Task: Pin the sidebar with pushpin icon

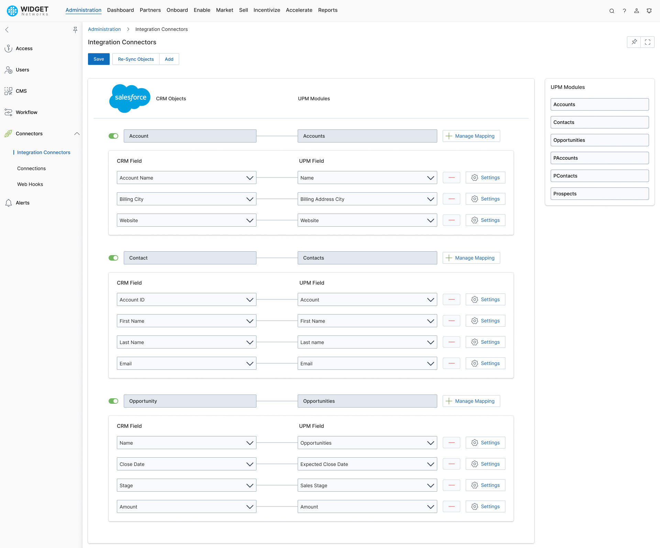Action: click(x=75, y=30)
